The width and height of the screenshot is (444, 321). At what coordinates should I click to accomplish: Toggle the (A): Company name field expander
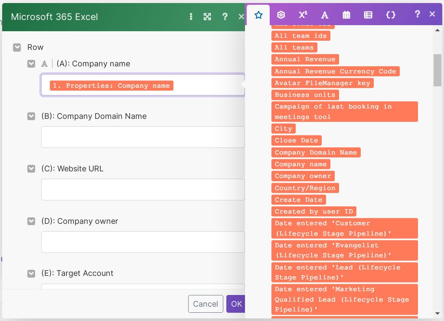click(31, 64)
